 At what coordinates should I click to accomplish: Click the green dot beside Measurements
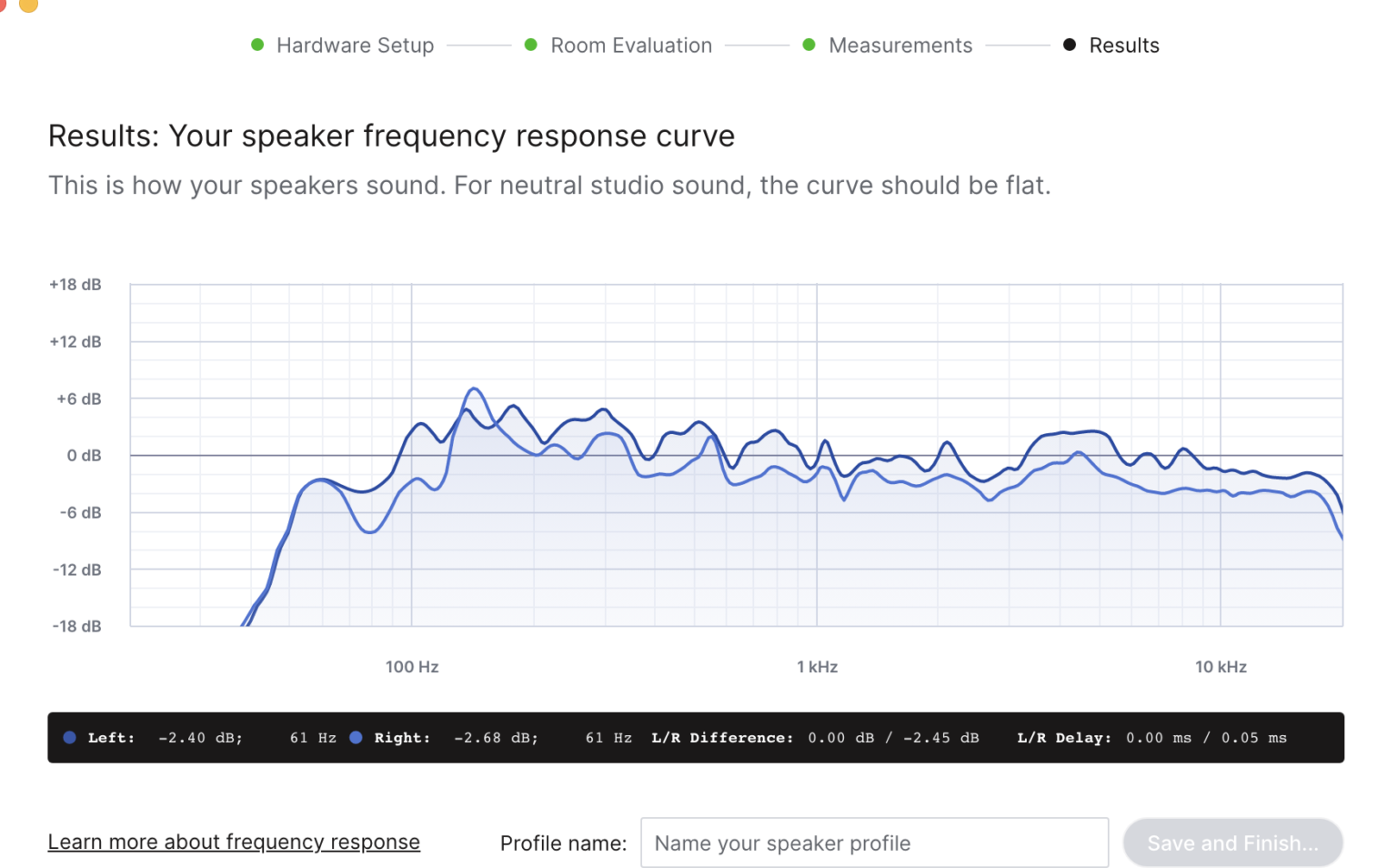pyautogui.click(x=809, y=45)
